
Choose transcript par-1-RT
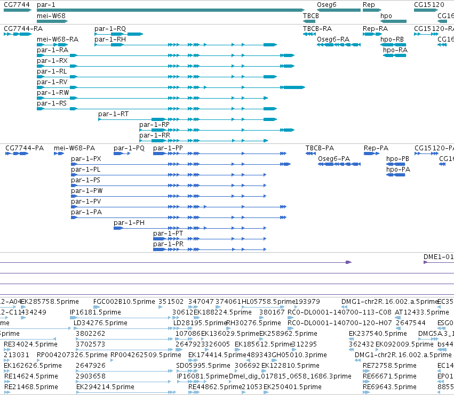coord(113,114)
